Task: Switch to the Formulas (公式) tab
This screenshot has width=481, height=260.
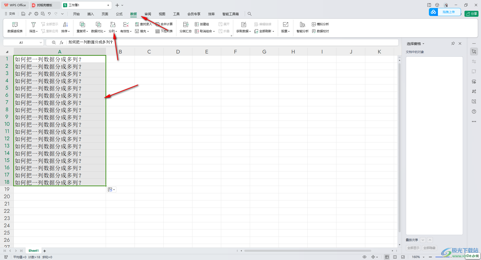Action: [x=119, y=14]
